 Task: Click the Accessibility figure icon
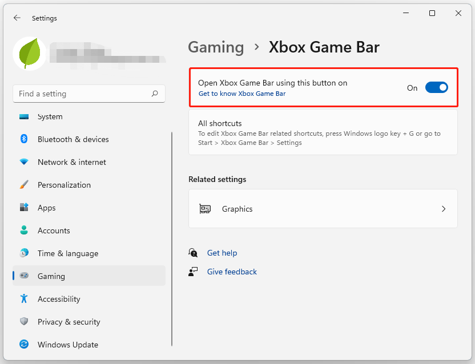tap(24, 299)
